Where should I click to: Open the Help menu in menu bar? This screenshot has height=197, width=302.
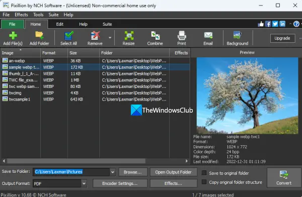tap(68, 15)
